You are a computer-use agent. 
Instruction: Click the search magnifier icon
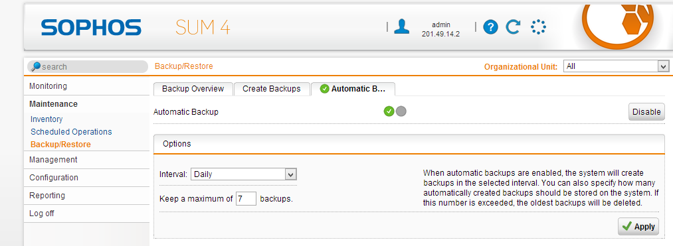(36, 66)
